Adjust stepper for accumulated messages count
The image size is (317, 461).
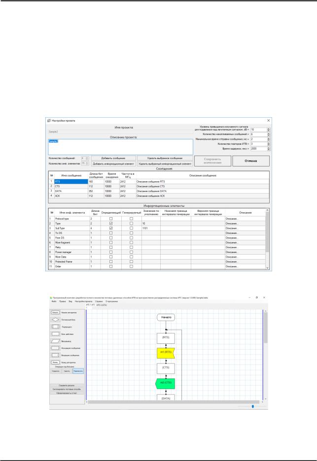pos(268,134)
